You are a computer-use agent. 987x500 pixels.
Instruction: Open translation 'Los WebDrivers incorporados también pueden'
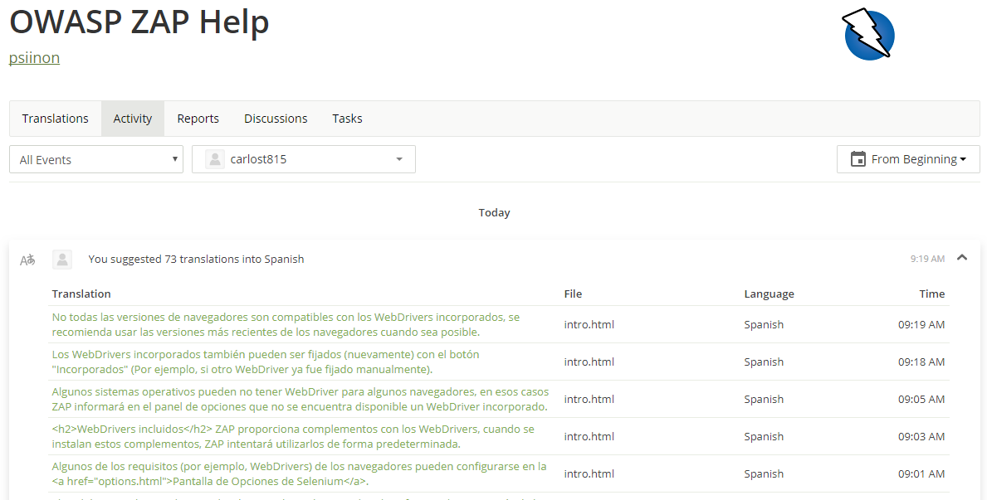click(x=266, y=362)
